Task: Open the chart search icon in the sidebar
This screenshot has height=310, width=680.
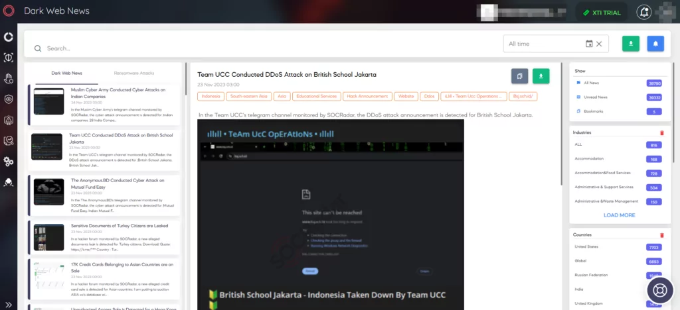Action: [8, 140]
